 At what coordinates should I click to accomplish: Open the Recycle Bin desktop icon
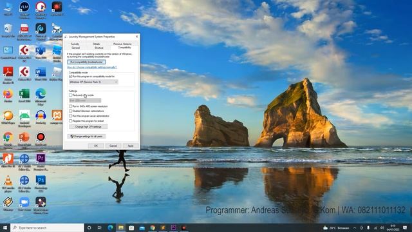pyautogui.click(x=8, y=30)
